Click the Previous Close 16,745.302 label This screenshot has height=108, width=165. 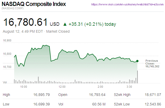tap(152, 63)
